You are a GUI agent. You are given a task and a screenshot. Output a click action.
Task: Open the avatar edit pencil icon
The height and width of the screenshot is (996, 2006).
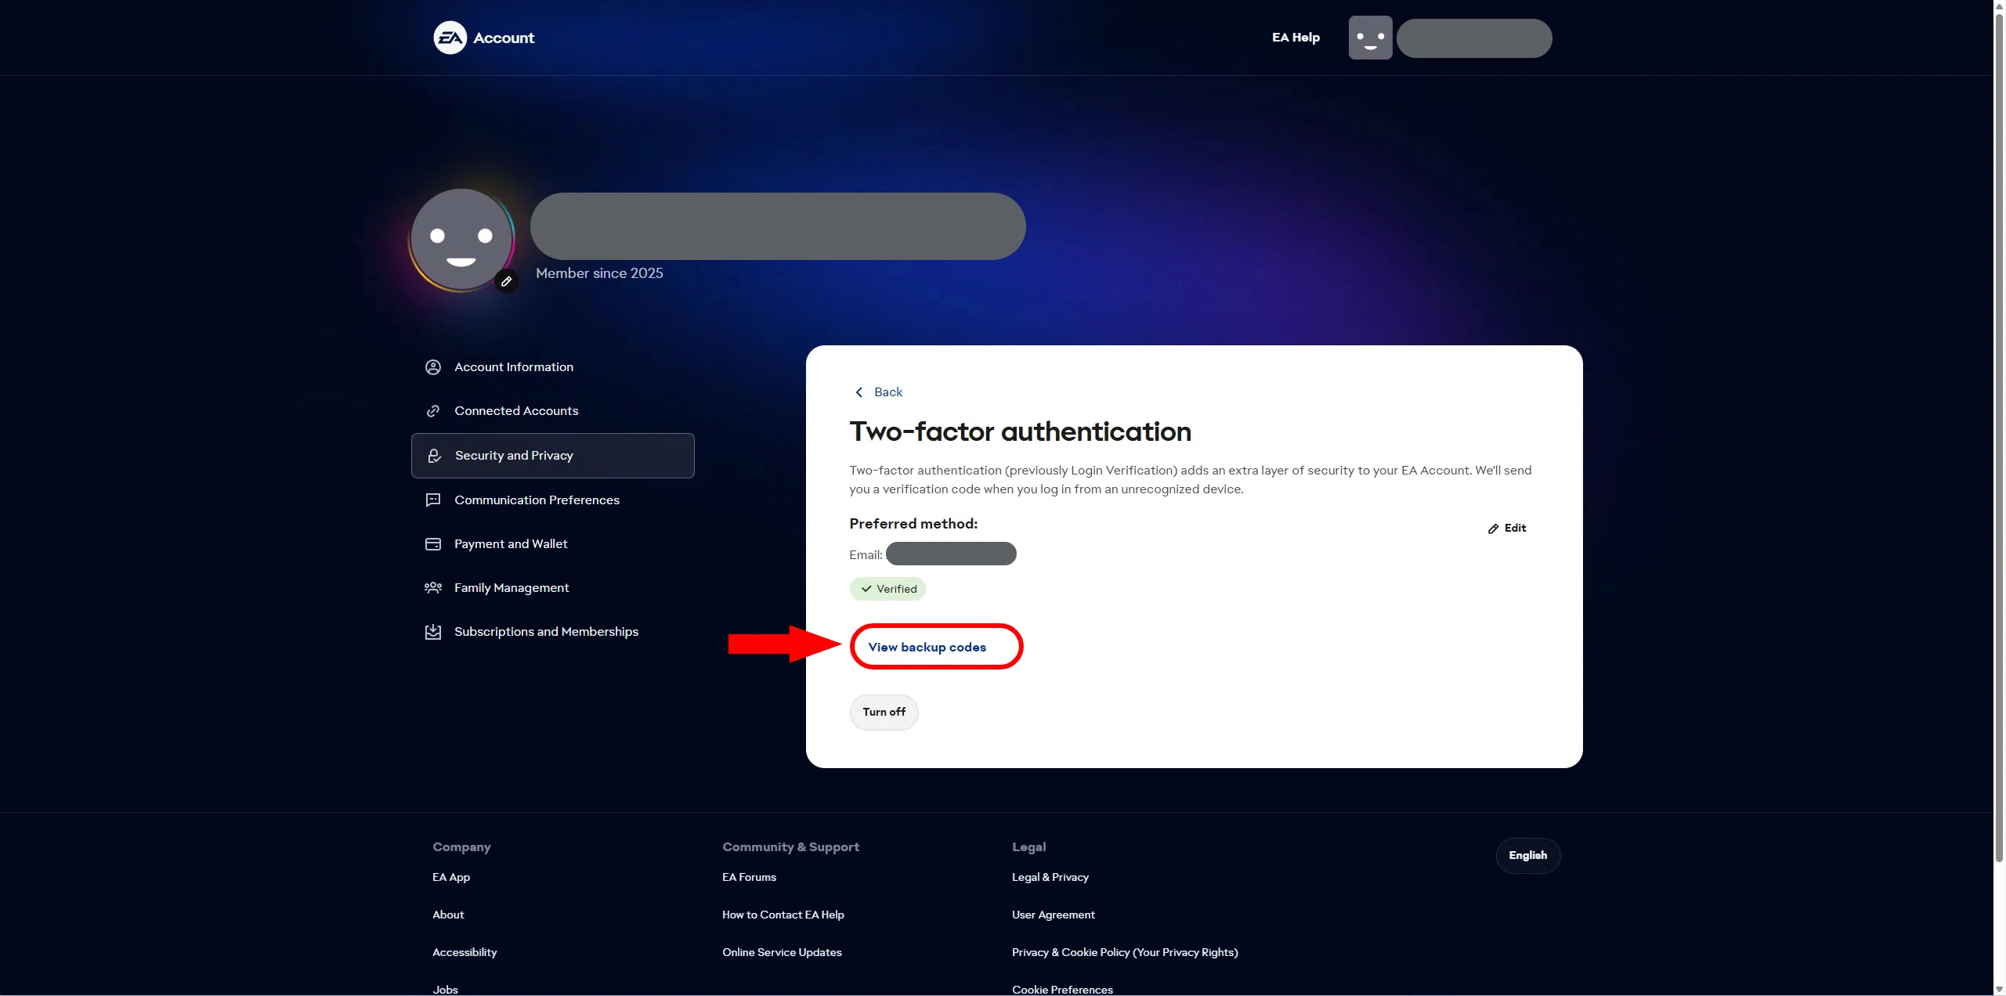tap(506, 280)
